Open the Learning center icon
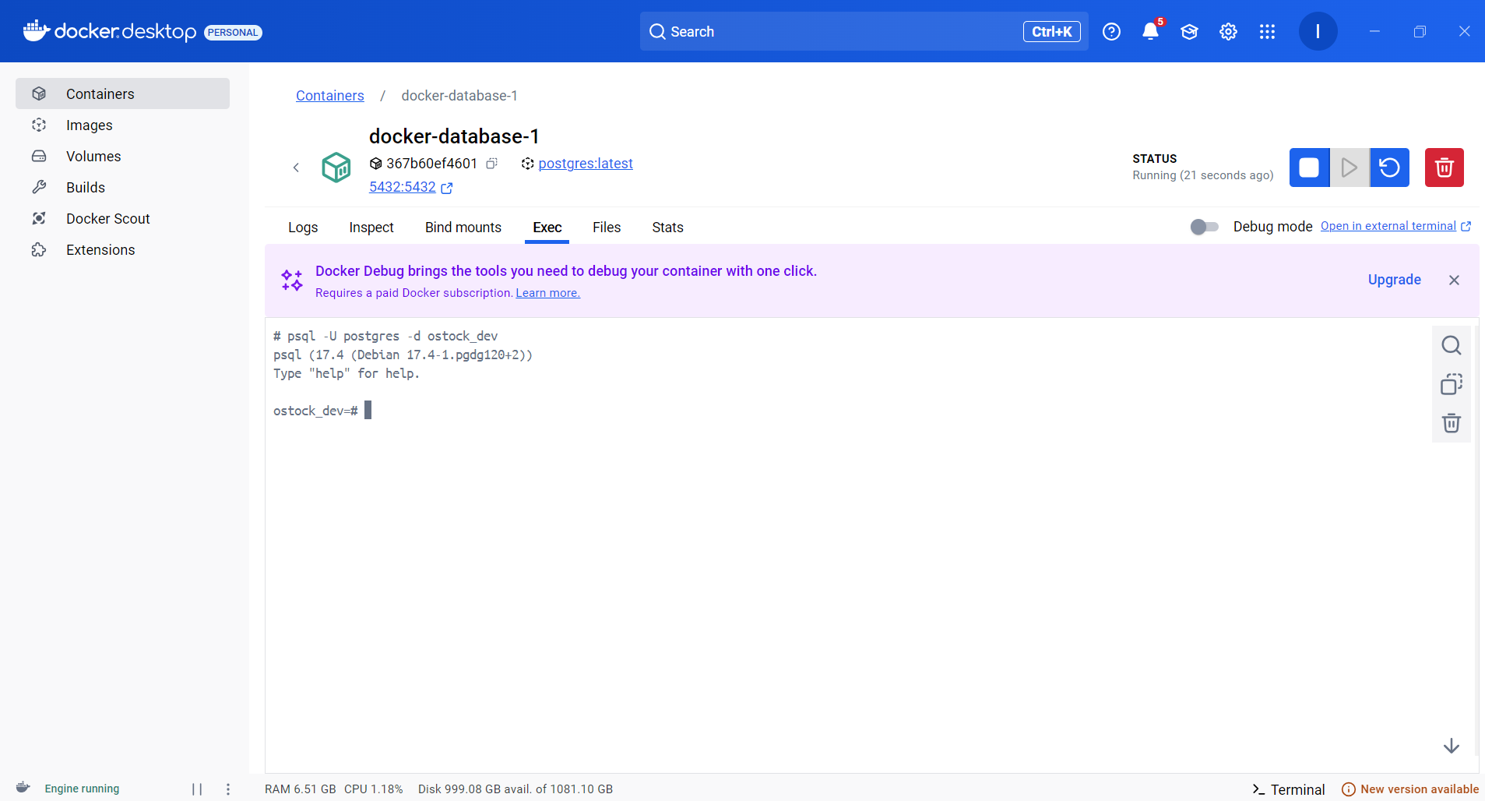The width and height of the screenshot is (1485, 801). tap(1189, 31)
